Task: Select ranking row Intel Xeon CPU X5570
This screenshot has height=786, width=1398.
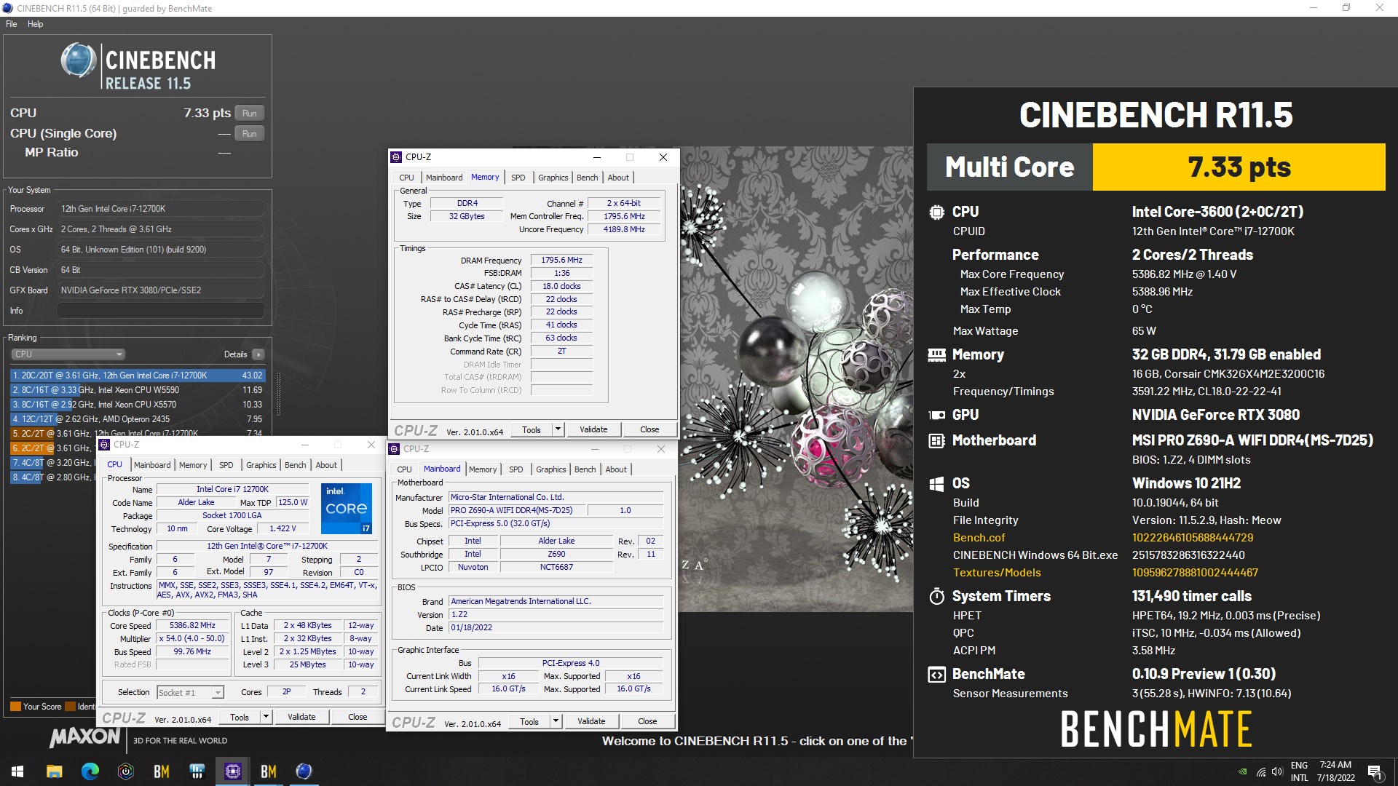Action: point(138,405)
